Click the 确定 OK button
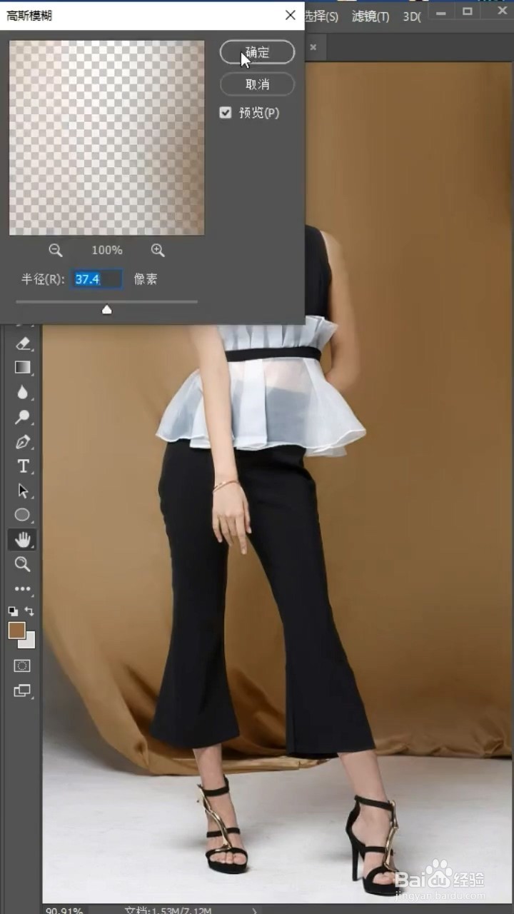Screen dimensions: 514x914 point(257,52)
